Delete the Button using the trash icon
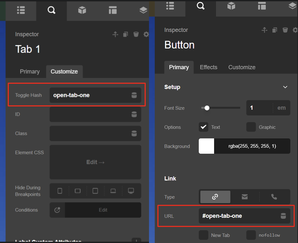 click(x=285, y=30)
